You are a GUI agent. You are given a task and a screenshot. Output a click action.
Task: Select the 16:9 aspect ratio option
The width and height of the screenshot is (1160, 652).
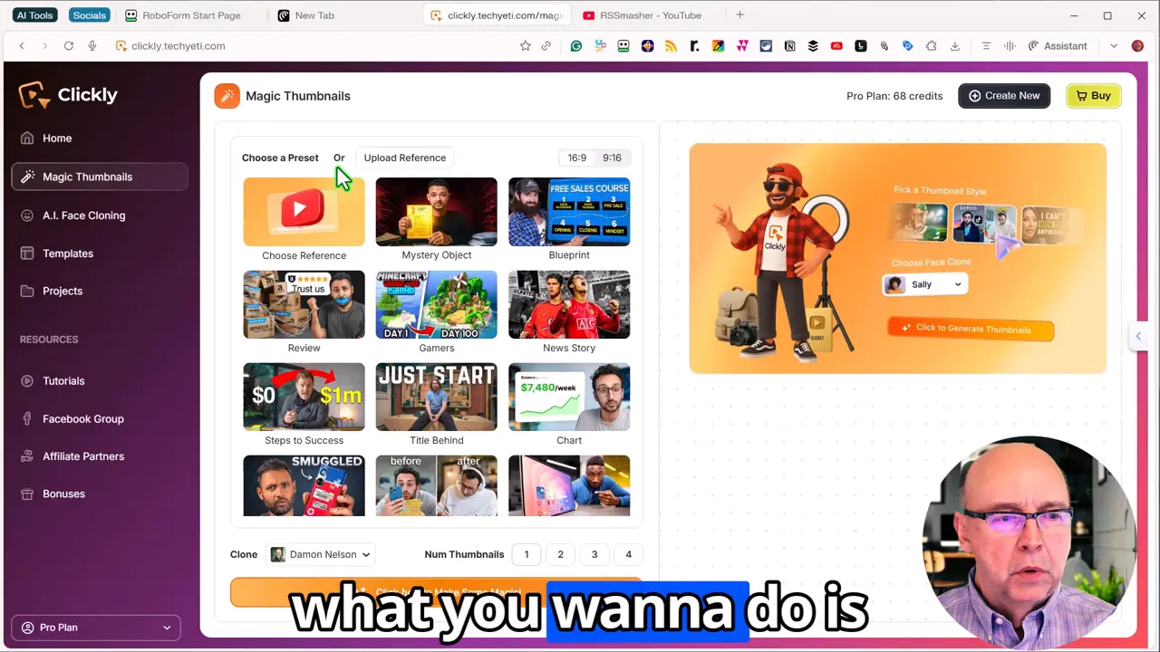(577, 158)
